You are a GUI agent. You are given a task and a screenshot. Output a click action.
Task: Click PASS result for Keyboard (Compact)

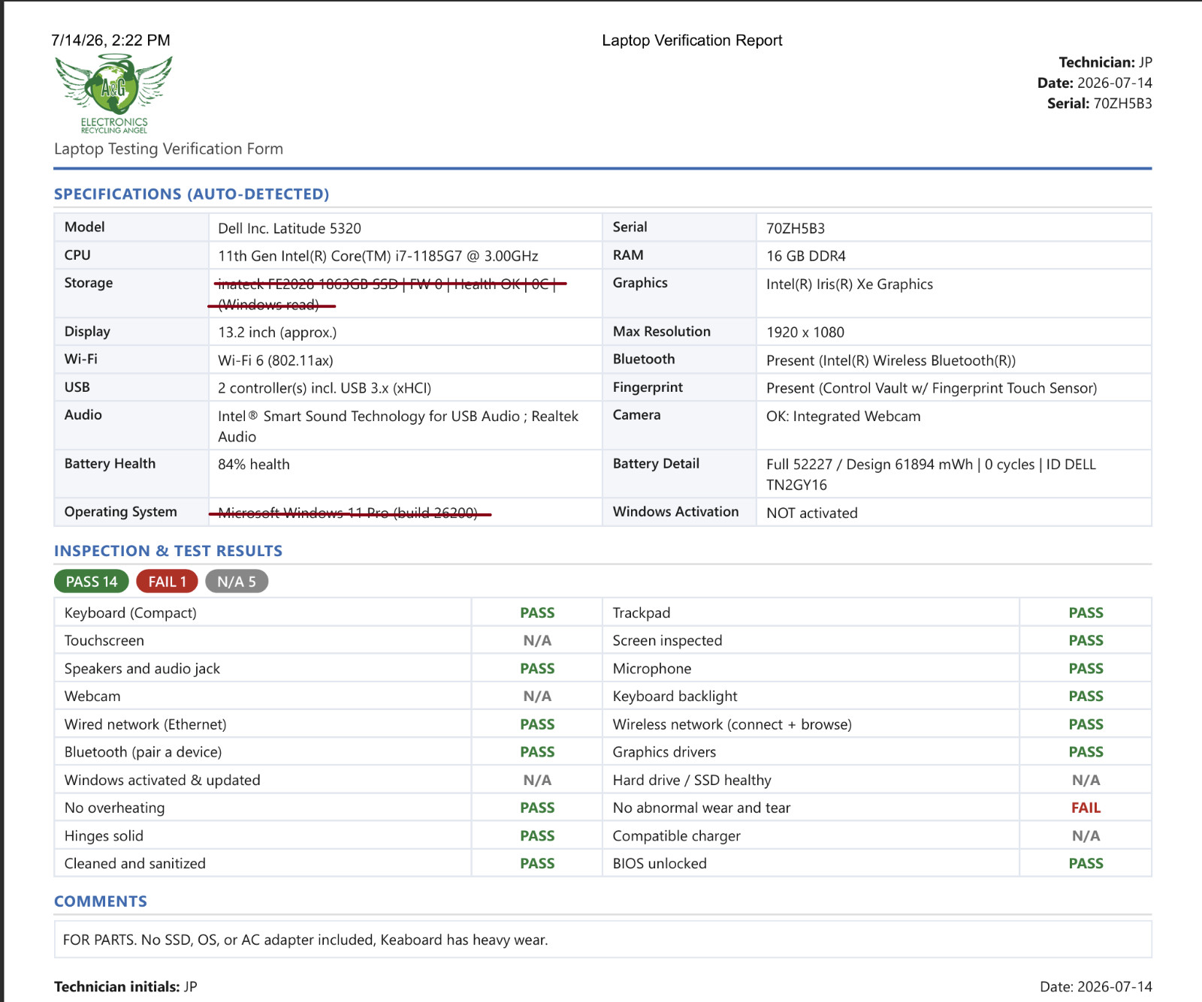pos(537,613)
